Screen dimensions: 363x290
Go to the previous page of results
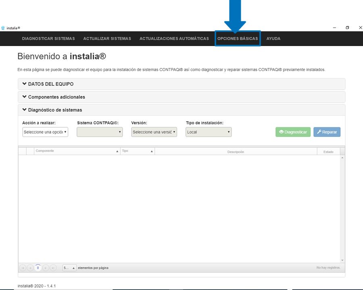[x=30, y=268]
